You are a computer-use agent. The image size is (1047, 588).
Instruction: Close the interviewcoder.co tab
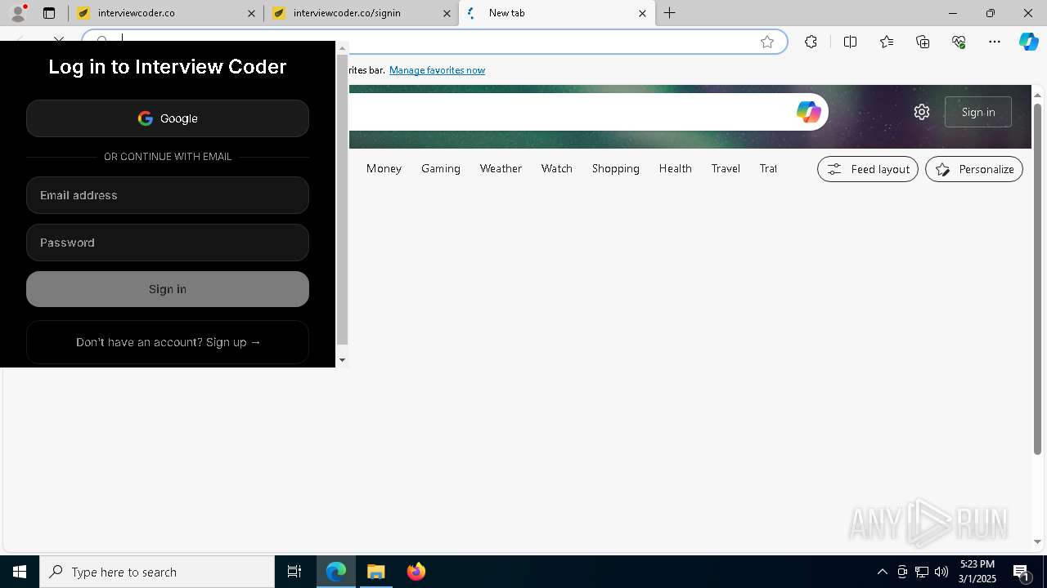click(x=251, y=13)
